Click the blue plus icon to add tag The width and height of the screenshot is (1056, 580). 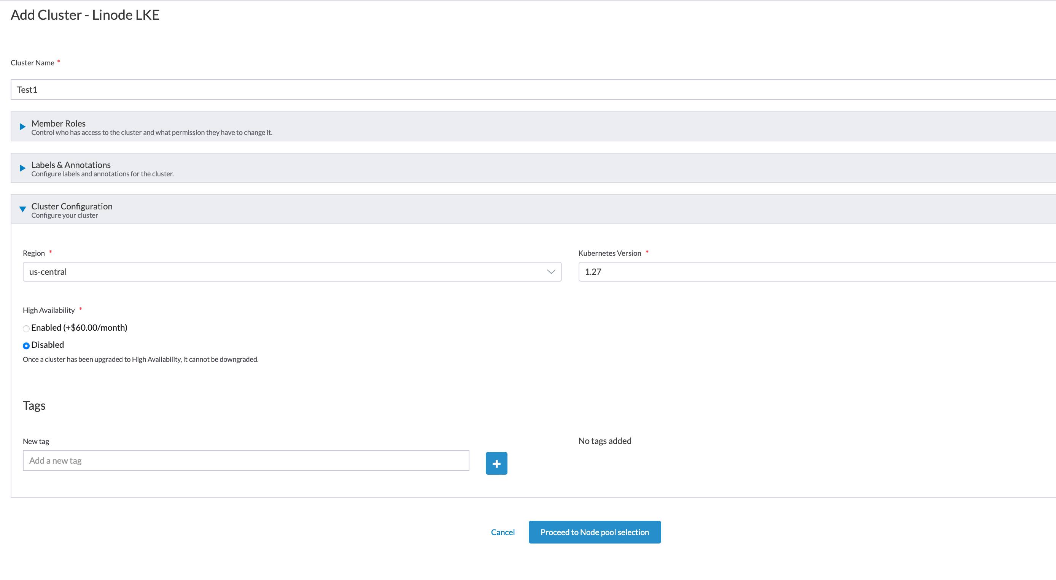496,463
